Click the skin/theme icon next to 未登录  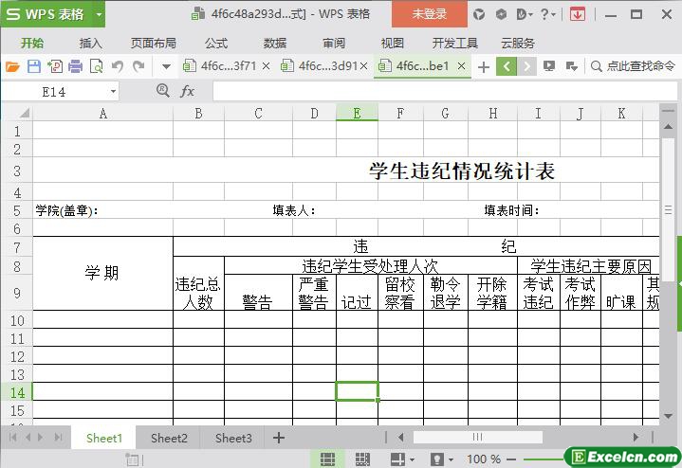point(479,15)
